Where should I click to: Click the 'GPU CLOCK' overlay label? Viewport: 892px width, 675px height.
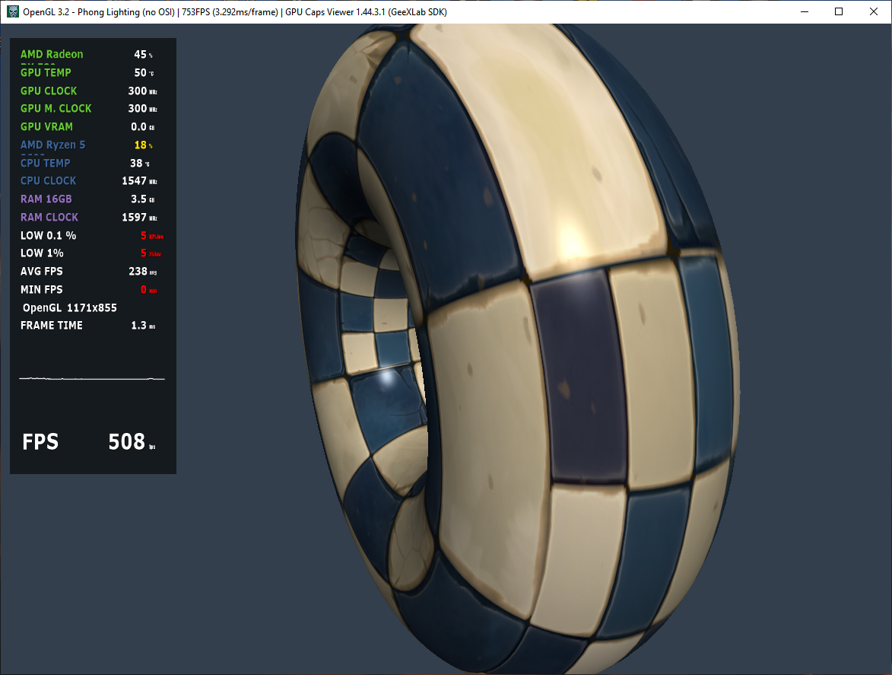(49, 91)
